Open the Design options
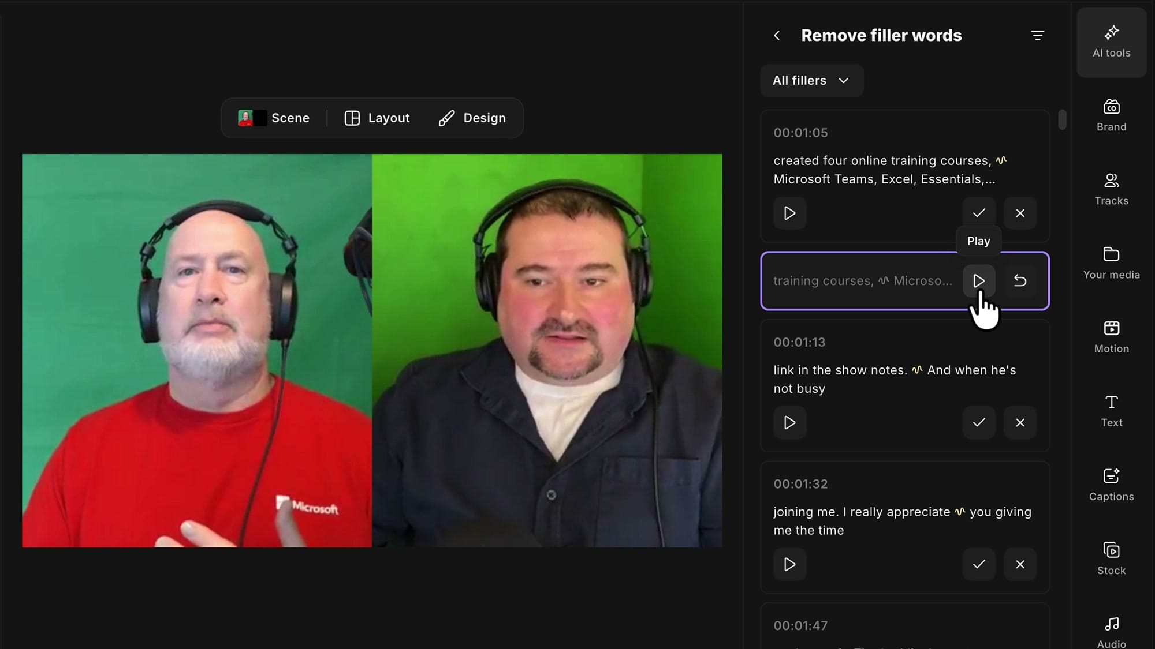The image size is (1155, 649). (x=472, y=118)
